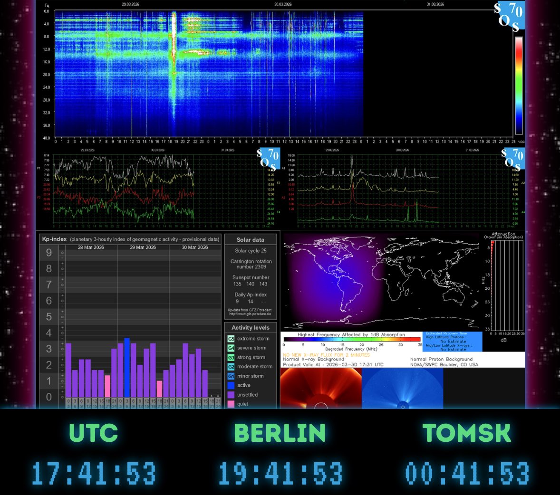Image resolution: width=560 pixels, height=495 pixels.
Task: Click the 'extreme storm' legend label
Action: click(x=253, y=339)
